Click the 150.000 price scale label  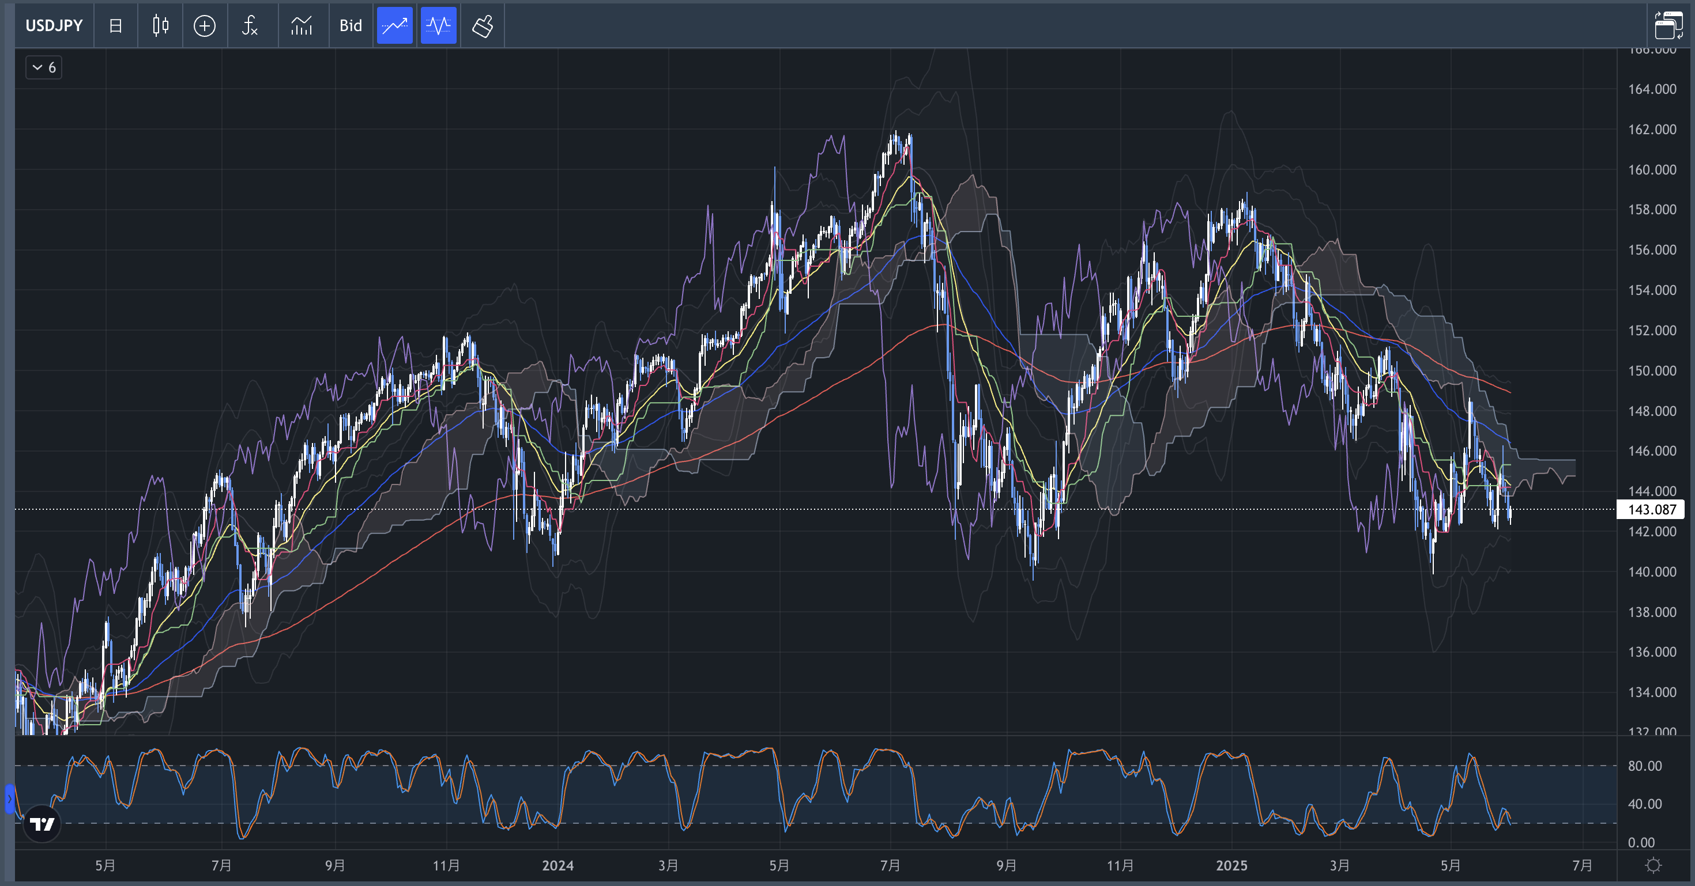(x=1652, y=370)
